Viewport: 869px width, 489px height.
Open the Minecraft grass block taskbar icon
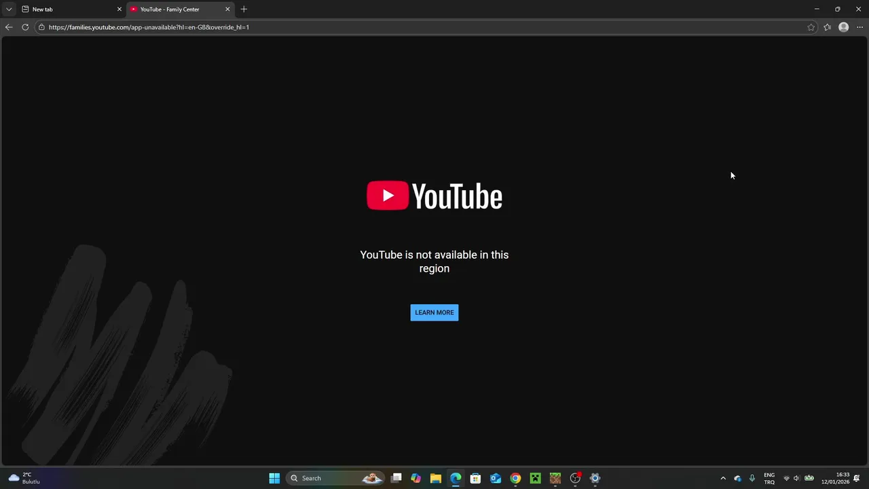click(555, 478)
